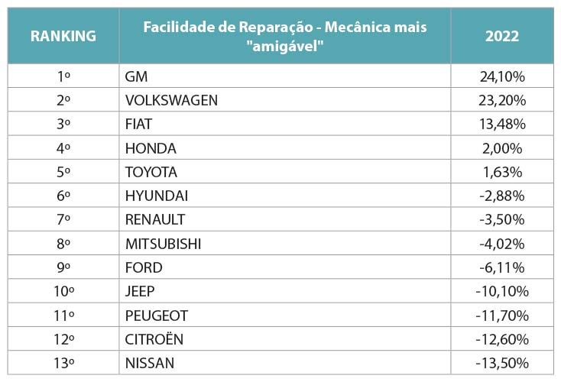Select the NISSAN brand cell

(150, 362)
